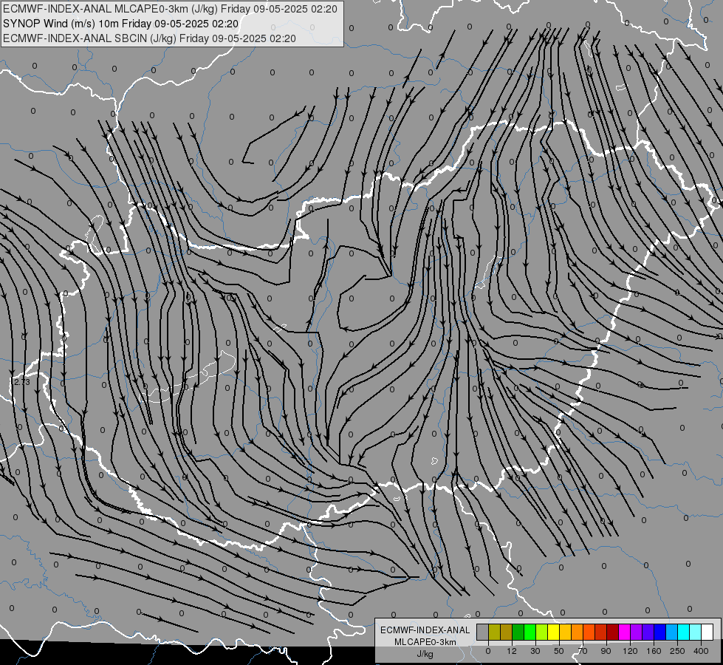The image size is (723, 665).
Task: Click the legend value label 400
Action: (x=701, y=651)
